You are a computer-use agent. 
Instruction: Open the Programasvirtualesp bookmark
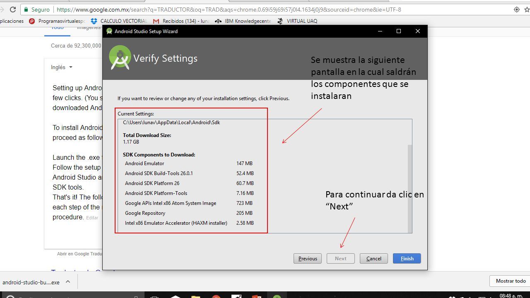(x=57, y=21)
